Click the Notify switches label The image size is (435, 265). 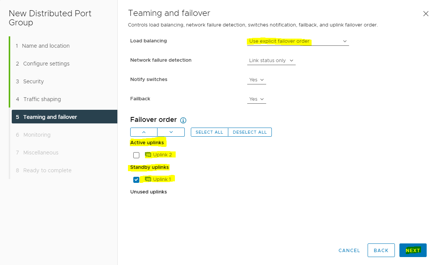pyautogui.click(x=149, y=79)
